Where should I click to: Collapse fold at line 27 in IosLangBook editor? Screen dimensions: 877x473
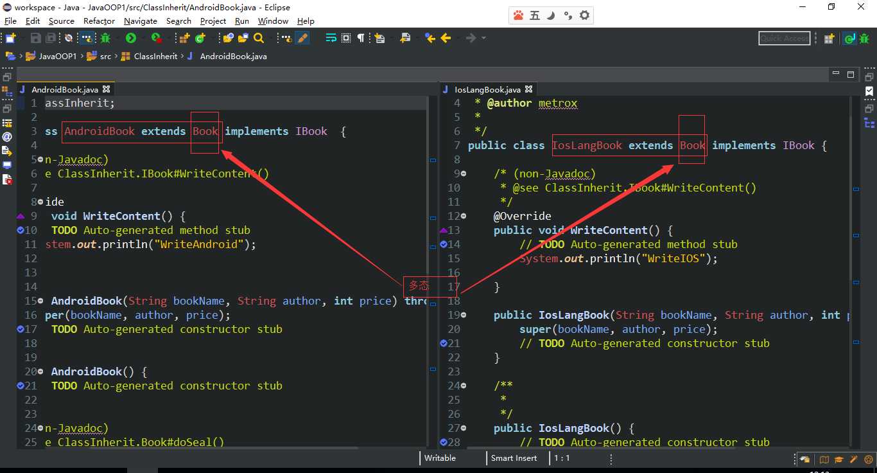coord(465,428)
